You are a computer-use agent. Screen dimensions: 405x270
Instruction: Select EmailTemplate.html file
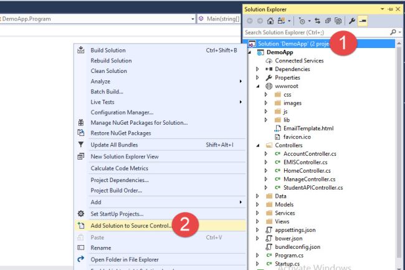(x=308, y=128)
